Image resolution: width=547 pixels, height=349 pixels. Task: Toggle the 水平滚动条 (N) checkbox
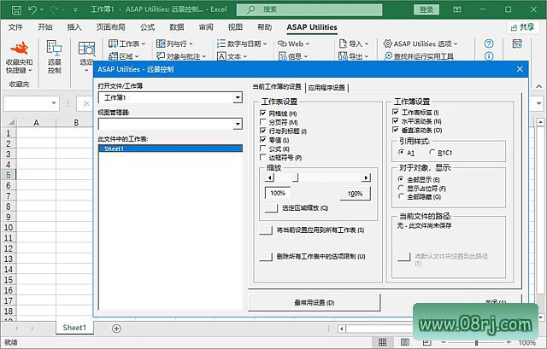point(396,121)
